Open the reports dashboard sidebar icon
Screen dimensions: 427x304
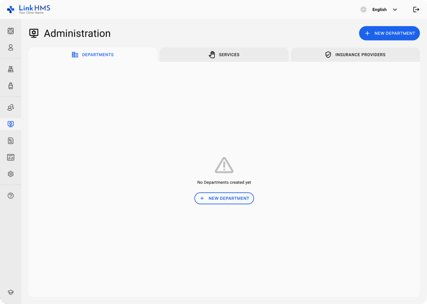point(11,157)
